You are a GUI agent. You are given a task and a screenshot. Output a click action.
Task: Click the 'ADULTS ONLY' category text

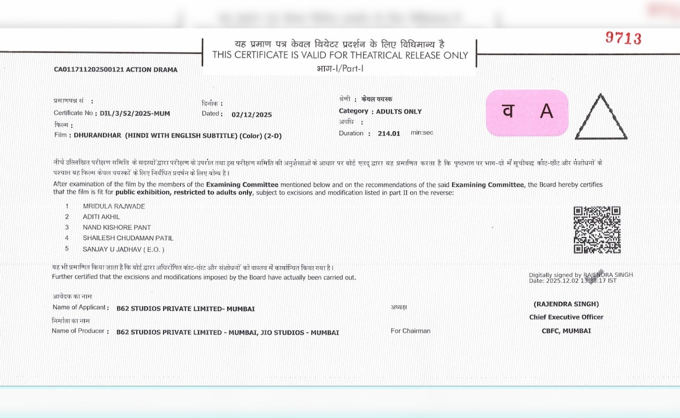coord(399,112)
